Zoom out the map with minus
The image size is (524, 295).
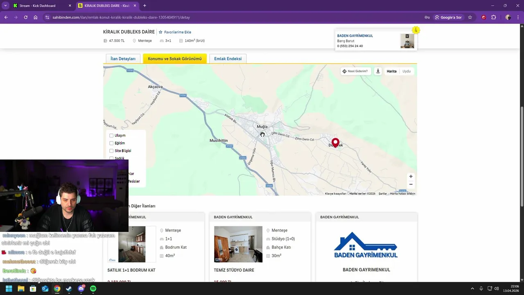(x=411, y=184)
